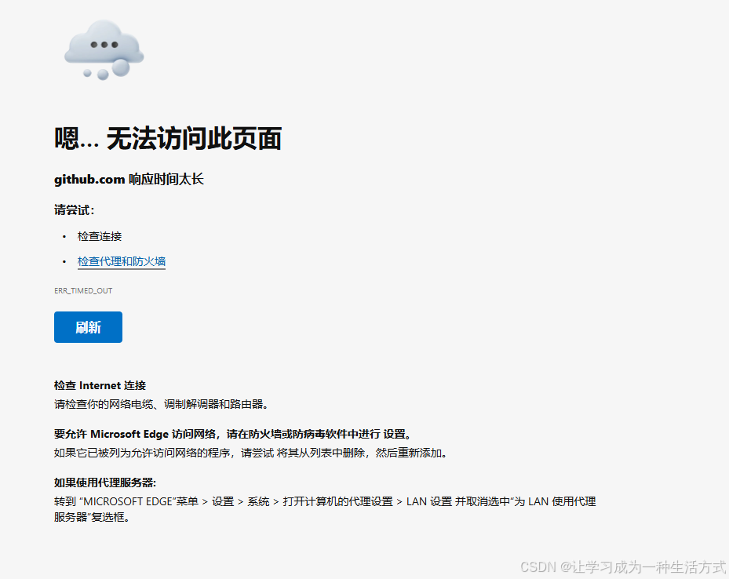This screenshot has width=729, height=579.
Task: Click the 如果它已被列为允许访问网络的程序 sentence
Action: click(x=251, y=453)
